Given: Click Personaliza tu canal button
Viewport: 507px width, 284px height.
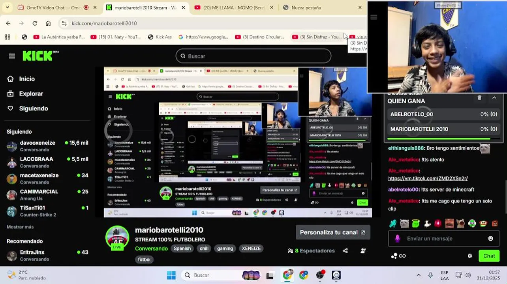Looking at the screenshot, I should click(333, 232).
